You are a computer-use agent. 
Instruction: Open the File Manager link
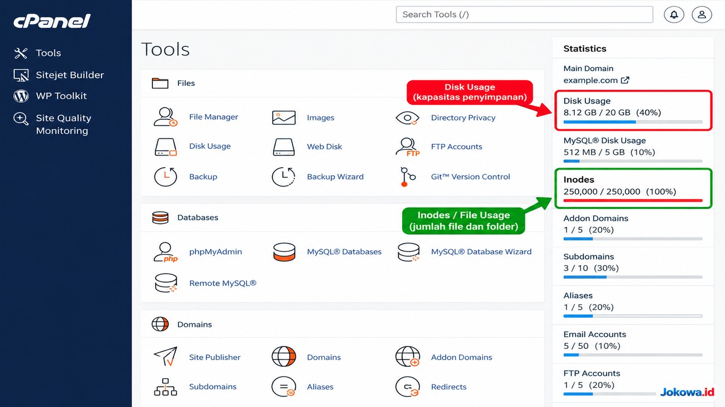[x=214, y=117]
